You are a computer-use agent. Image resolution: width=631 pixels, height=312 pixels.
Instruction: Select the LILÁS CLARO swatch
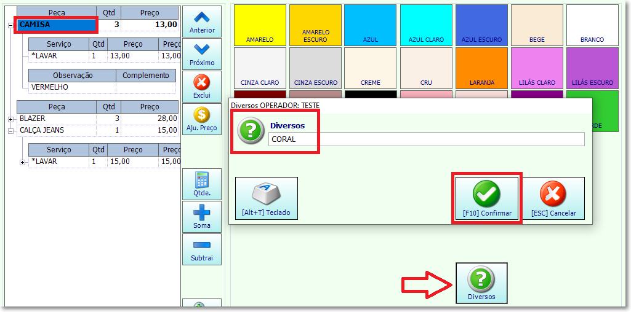tap(537, 68)
